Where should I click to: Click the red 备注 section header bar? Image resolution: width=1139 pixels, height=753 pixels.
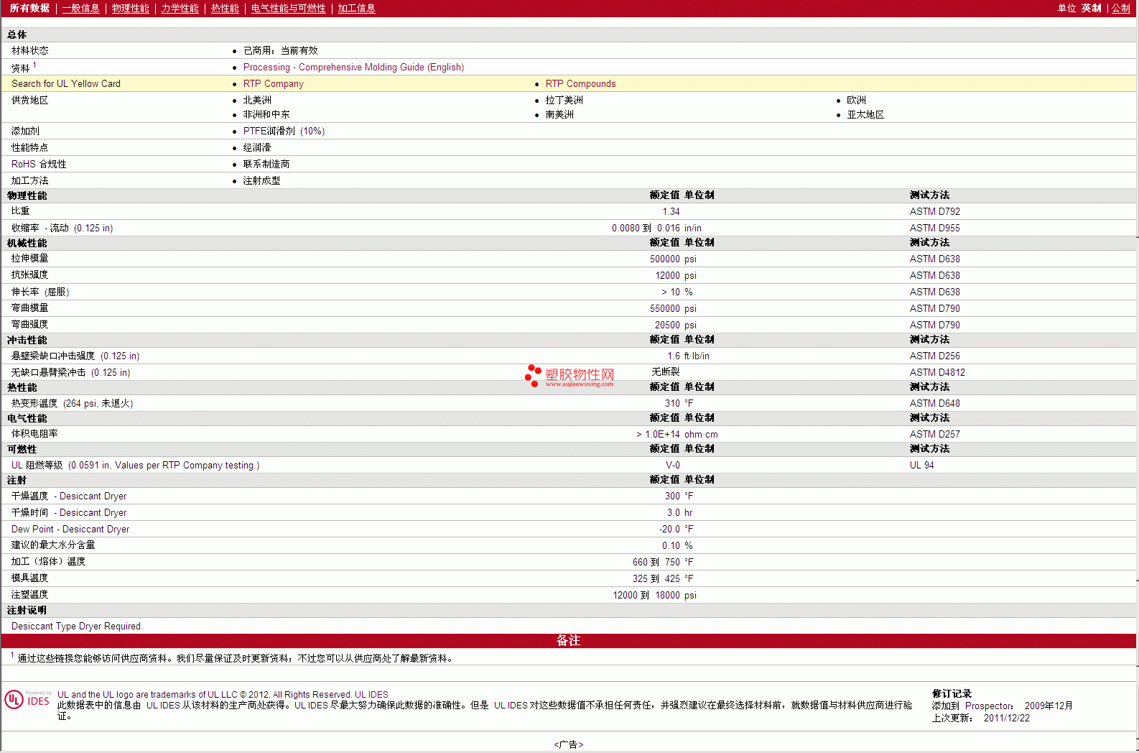coord(568,640)
